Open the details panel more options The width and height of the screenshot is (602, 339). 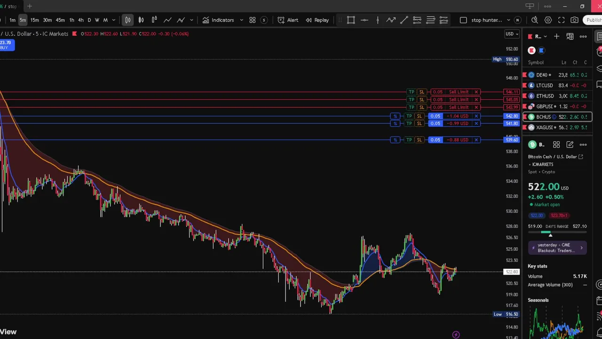(x=583, y=145)
